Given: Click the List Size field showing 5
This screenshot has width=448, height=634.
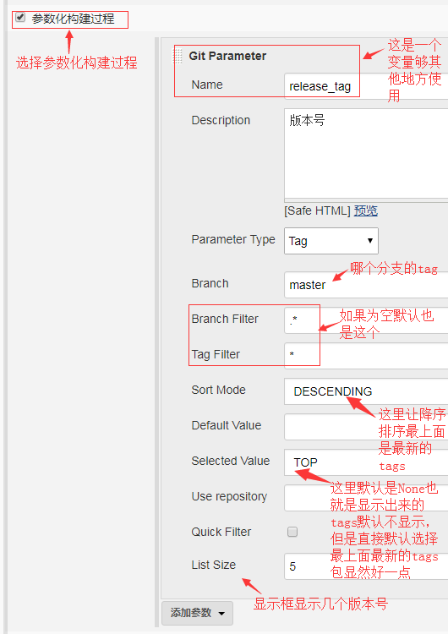Looking at the screenshot, I should [x=366, y=566].
